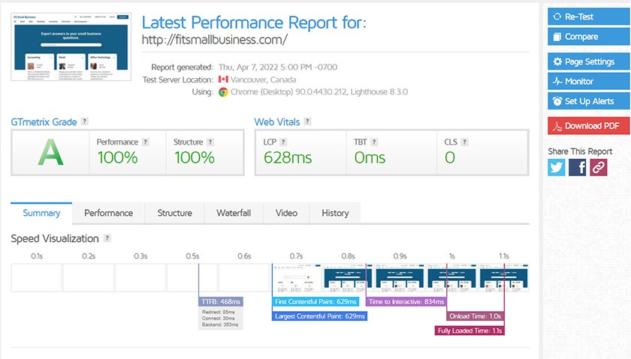Open the History tab
This screenshot has height=359, width=631.
[x=335, y=213]
